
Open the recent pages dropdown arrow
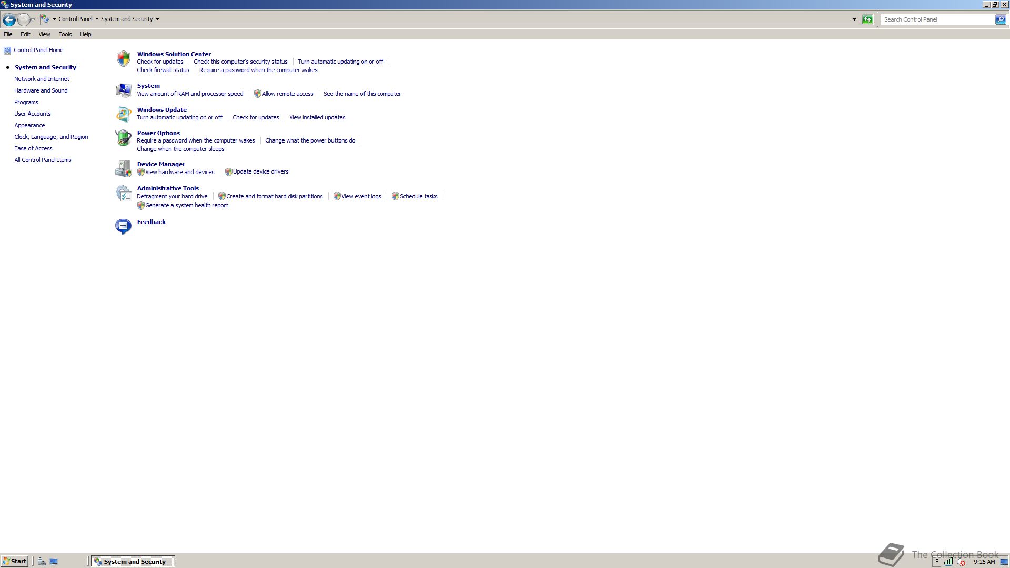pos(33,19)
